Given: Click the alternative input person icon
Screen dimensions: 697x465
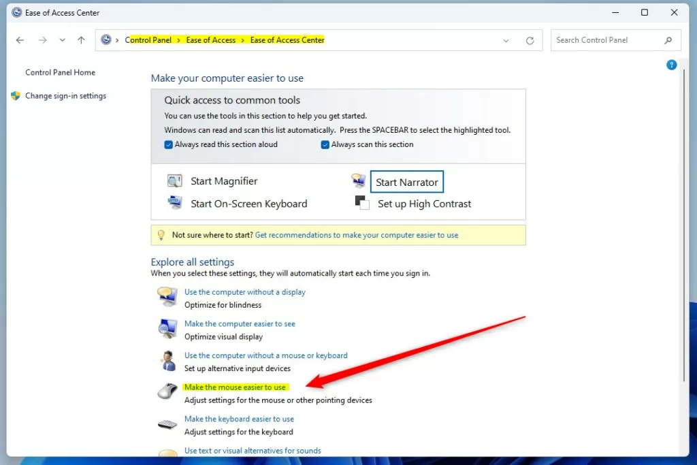Looking at the screenshot, I should click(169, 360).
